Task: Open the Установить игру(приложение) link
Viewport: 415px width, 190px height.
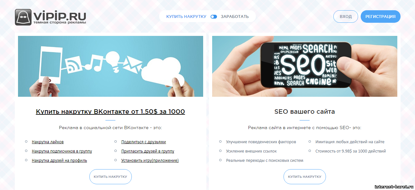Action: click(x=150, y=160)
